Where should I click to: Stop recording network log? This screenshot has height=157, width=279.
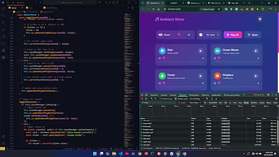pos(142,99)
